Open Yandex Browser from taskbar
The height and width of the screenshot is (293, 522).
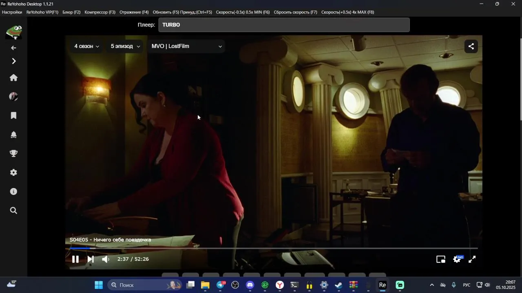[x=280, y=285]
